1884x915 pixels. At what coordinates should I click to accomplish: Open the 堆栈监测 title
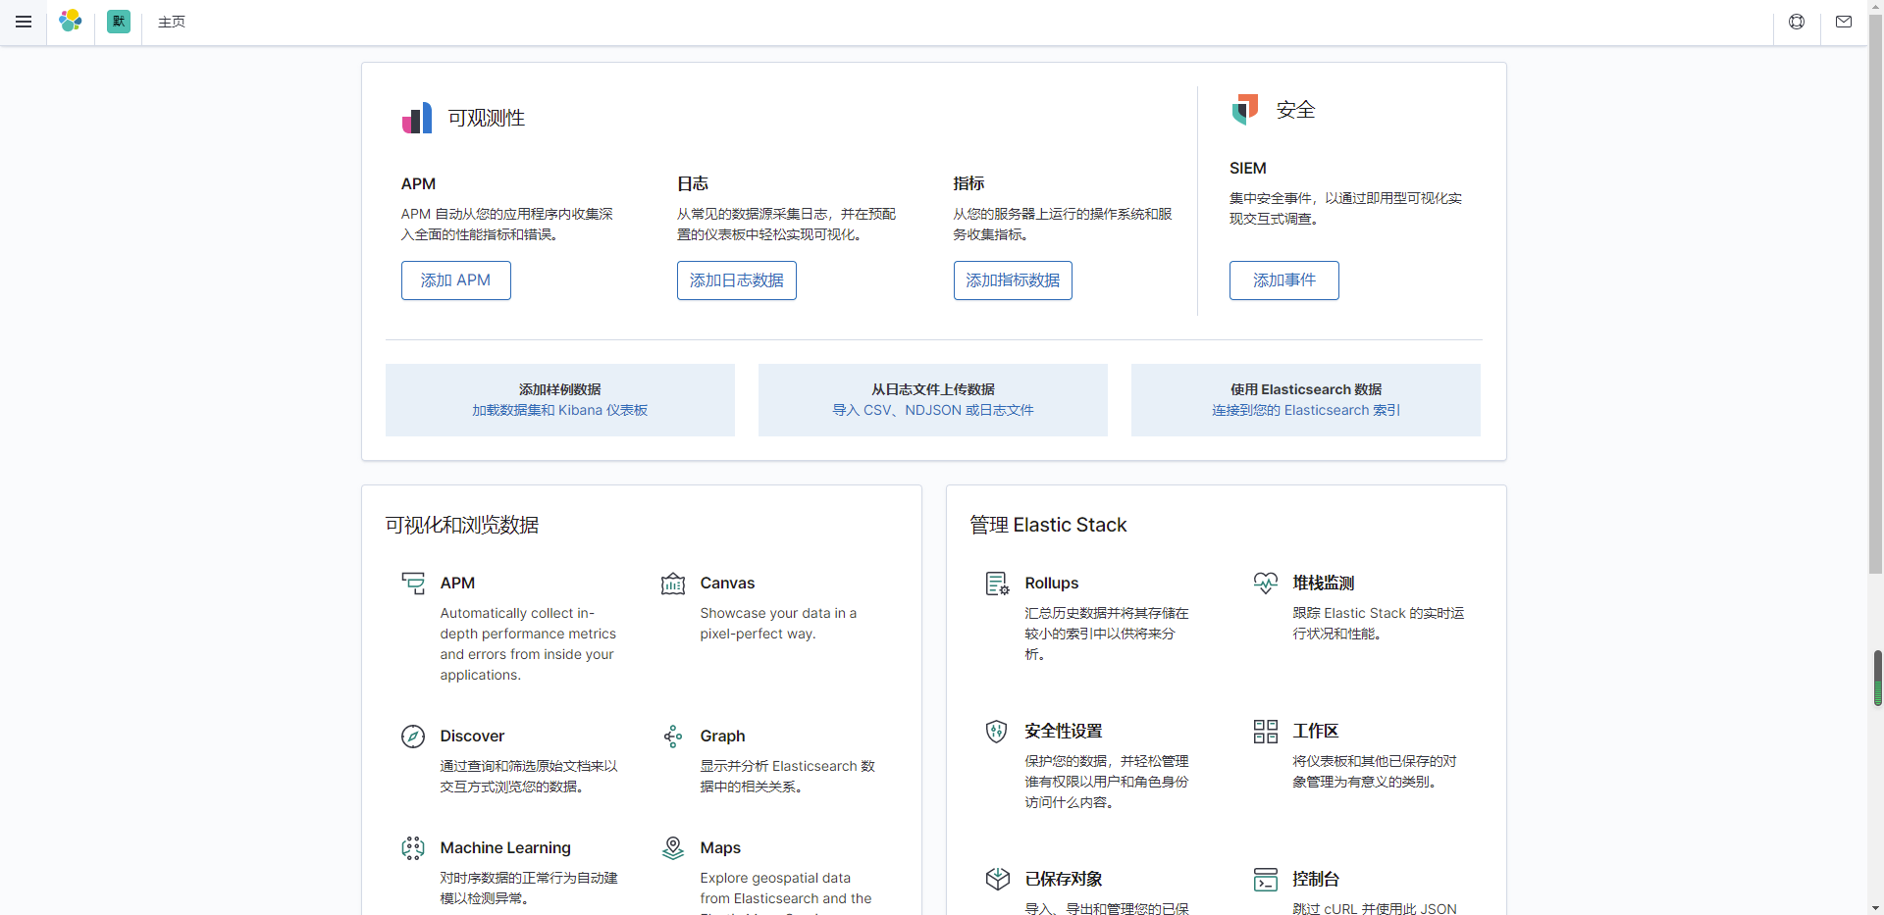pyautogui.click(x=1324, y=584)
